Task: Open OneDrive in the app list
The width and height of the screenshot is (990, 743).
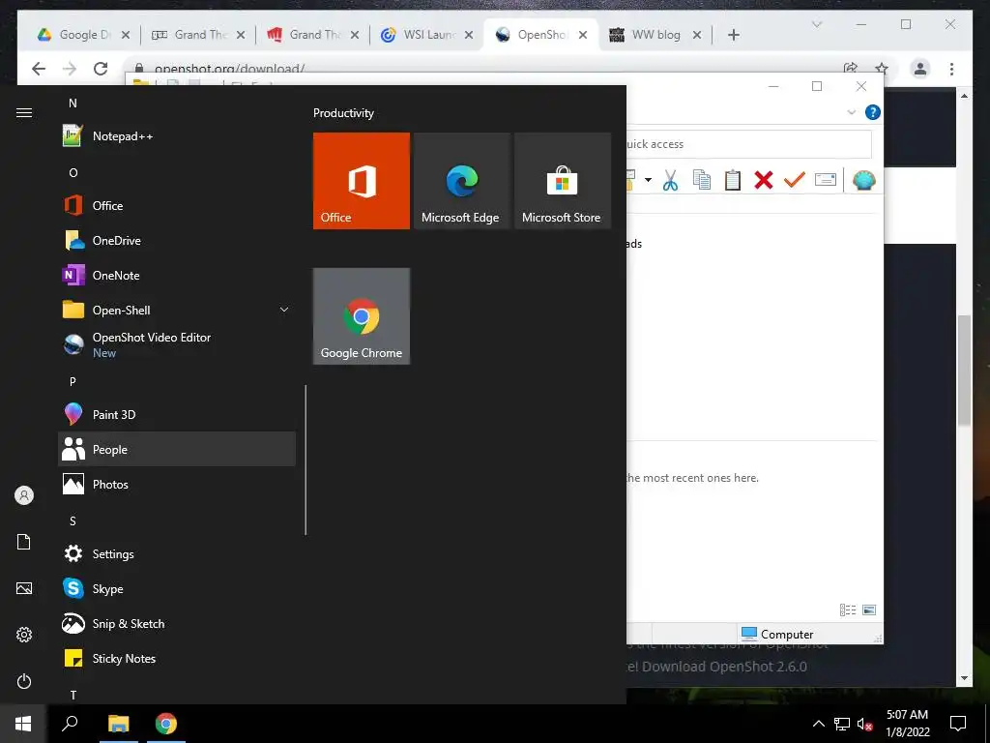Action: point(177,240)
